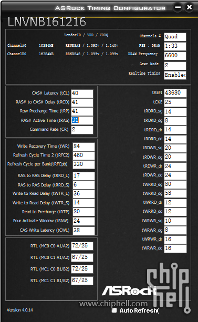Image resolution: width=198 pixels, height=322 pixels.
Task: Click the tRDWR_dg value field
Action: (x=175, y=157)
